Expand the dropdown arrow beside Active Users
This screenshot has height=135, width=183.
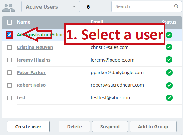(x=74, y=7)
